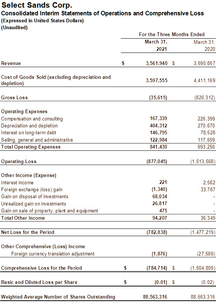Select 'Foreign exchange (loss) gain' label

coord(32,190)
